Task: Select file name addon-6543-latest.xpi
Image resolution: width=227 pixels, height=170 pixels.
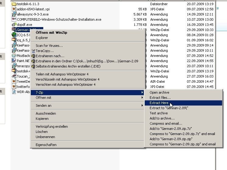Action: [33, 9]
